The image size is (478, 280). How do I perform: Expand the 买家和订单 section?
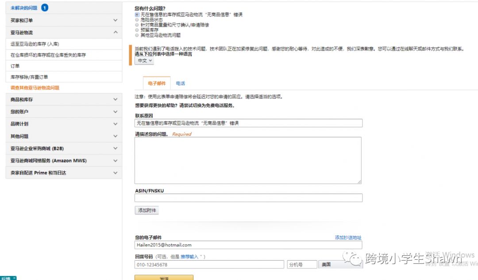(x=64, y=20)
